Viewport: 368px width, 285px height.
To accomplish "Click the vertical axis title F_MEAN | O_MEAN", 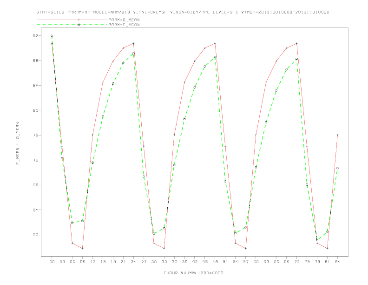I will click(18, 143).
